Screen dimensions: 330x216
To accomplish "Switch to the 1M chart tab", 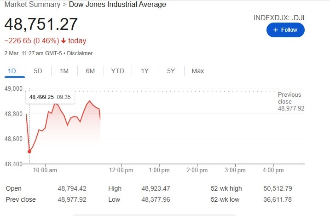I will (x=64, y=71).
